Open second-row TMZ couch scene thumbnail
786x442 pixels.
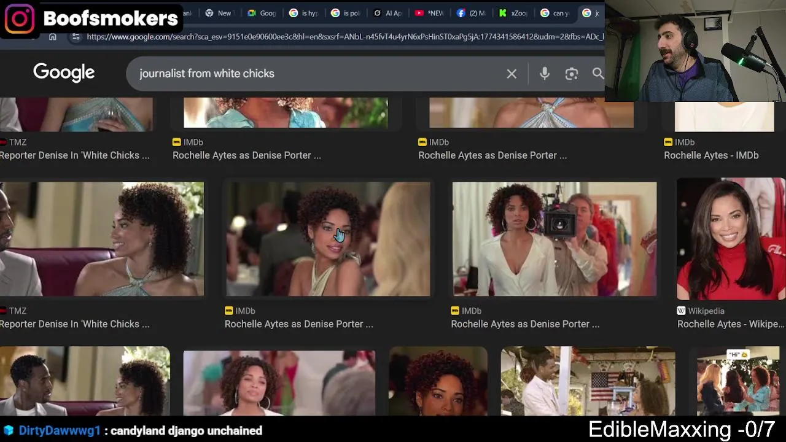click(102, 239)
